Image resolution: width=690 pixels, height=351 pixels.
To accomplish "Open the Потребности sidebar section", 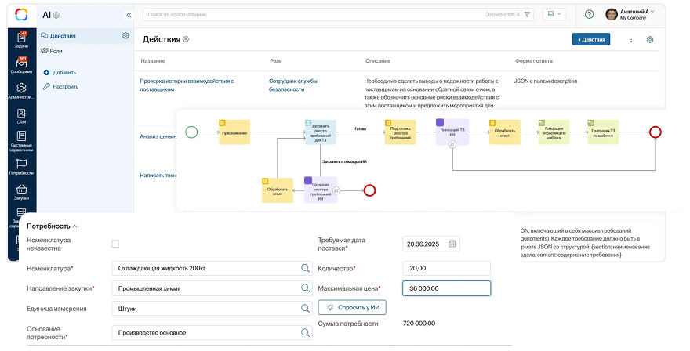I will pos(21,167).
